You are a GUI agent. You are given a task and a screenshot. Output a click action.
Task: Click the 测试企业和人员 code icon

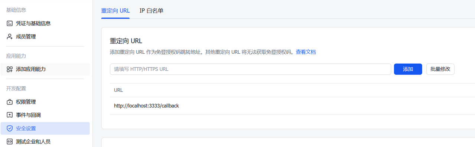pos(10,142)
